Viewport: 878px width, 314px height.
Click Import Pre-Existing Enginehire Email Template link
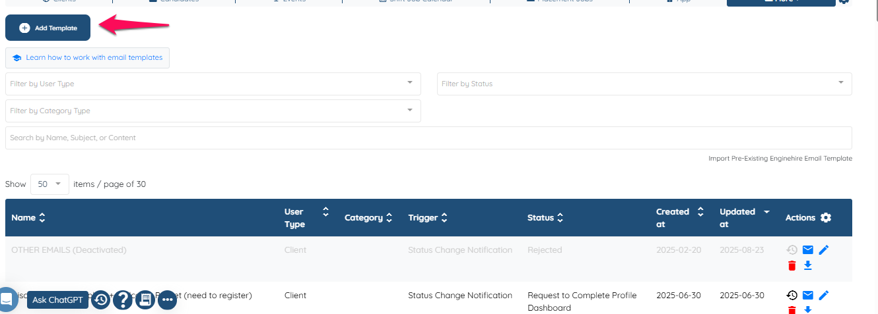[780, 159]
